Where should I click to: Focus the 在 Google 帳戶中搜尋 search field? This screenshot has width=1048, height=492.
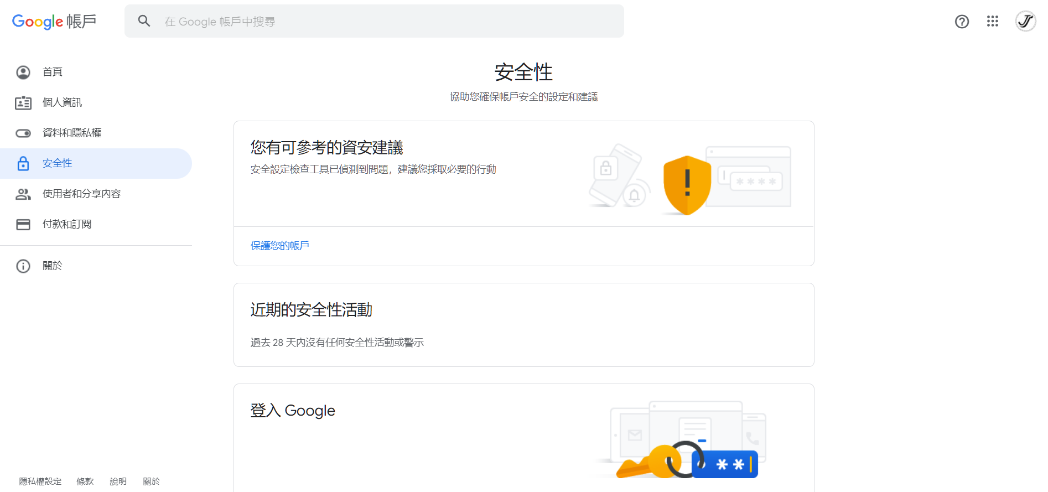coord(374,21)
